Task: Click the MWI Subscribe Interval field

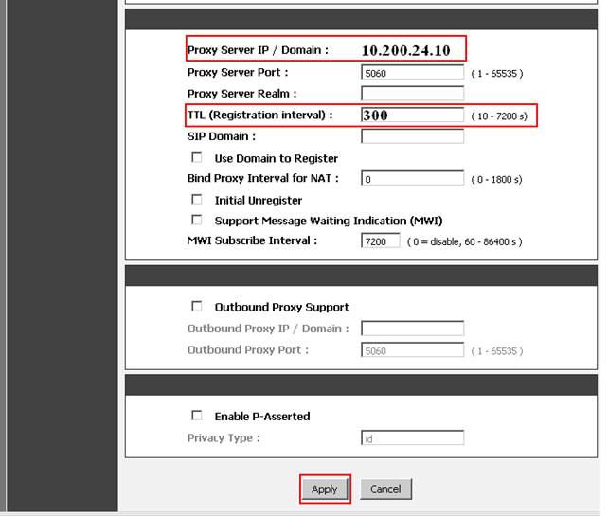Action: point(381,241)
